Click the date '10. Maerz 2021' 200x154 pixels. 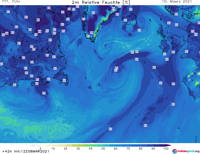coord(177,2)
